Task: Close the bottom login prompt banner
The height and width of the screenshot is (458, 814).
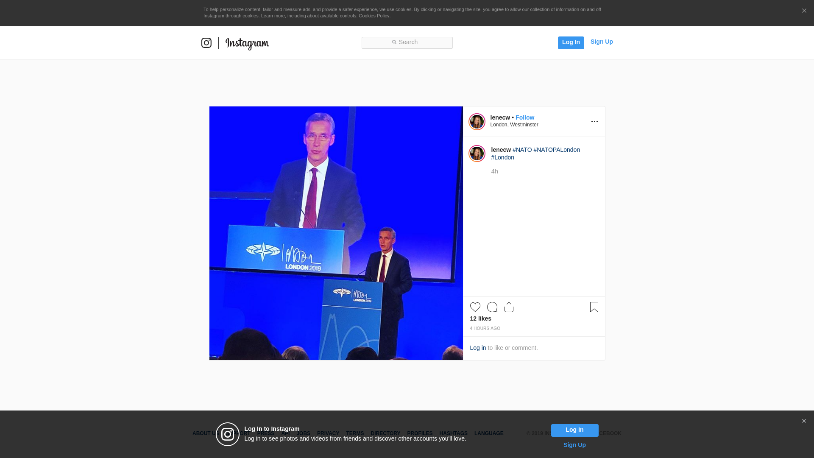Action: (x=803, y=421)
